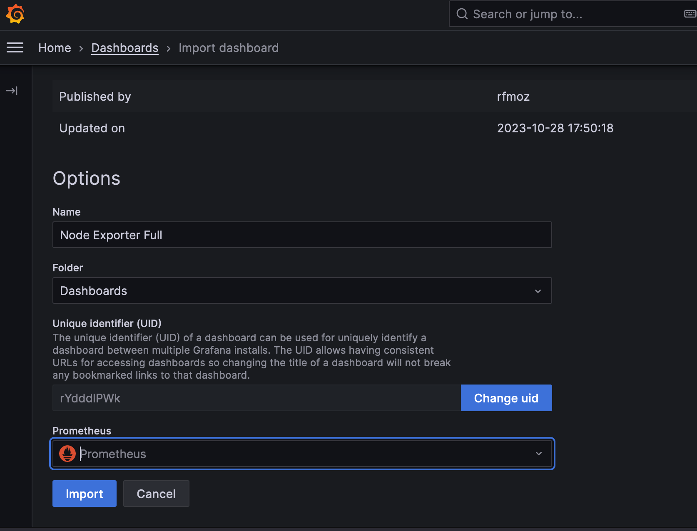Click the Grafana logo

[x=15, y=14]
